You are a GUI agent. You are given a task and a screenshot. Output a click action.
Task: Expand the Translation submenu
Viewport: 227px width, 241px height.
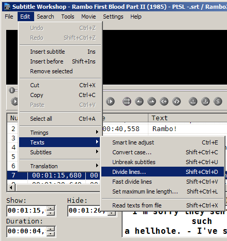[60, 166]
